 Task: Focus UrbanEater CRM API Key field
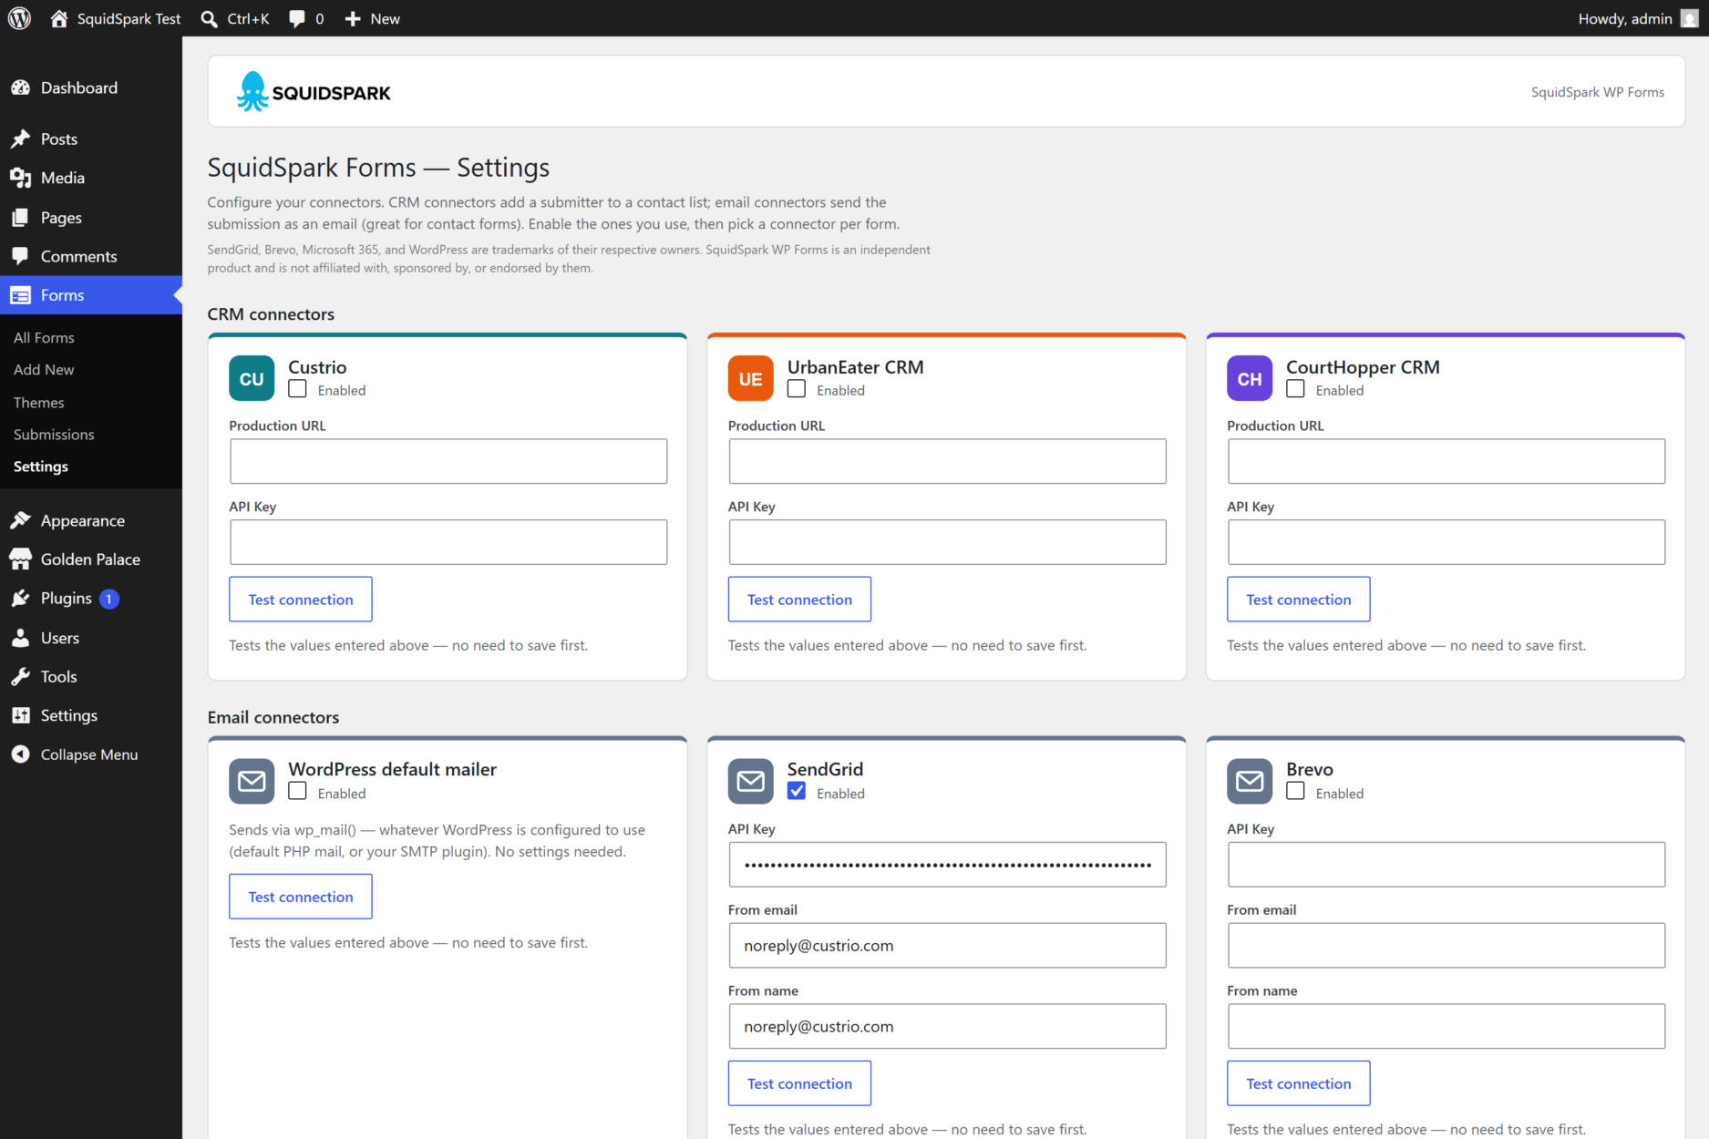click(x=947, y=542)
